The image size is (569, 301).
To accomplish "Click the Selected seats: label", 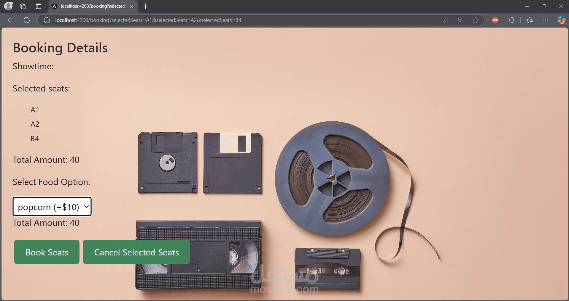I will 41,88.
